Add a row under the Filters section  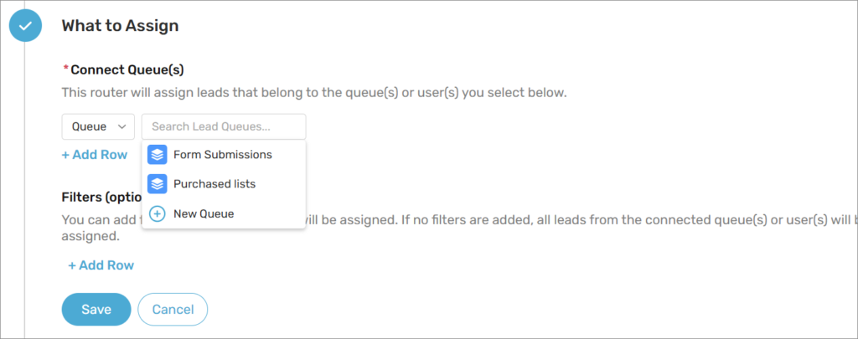pyautogui.click(x=101, y=265)
